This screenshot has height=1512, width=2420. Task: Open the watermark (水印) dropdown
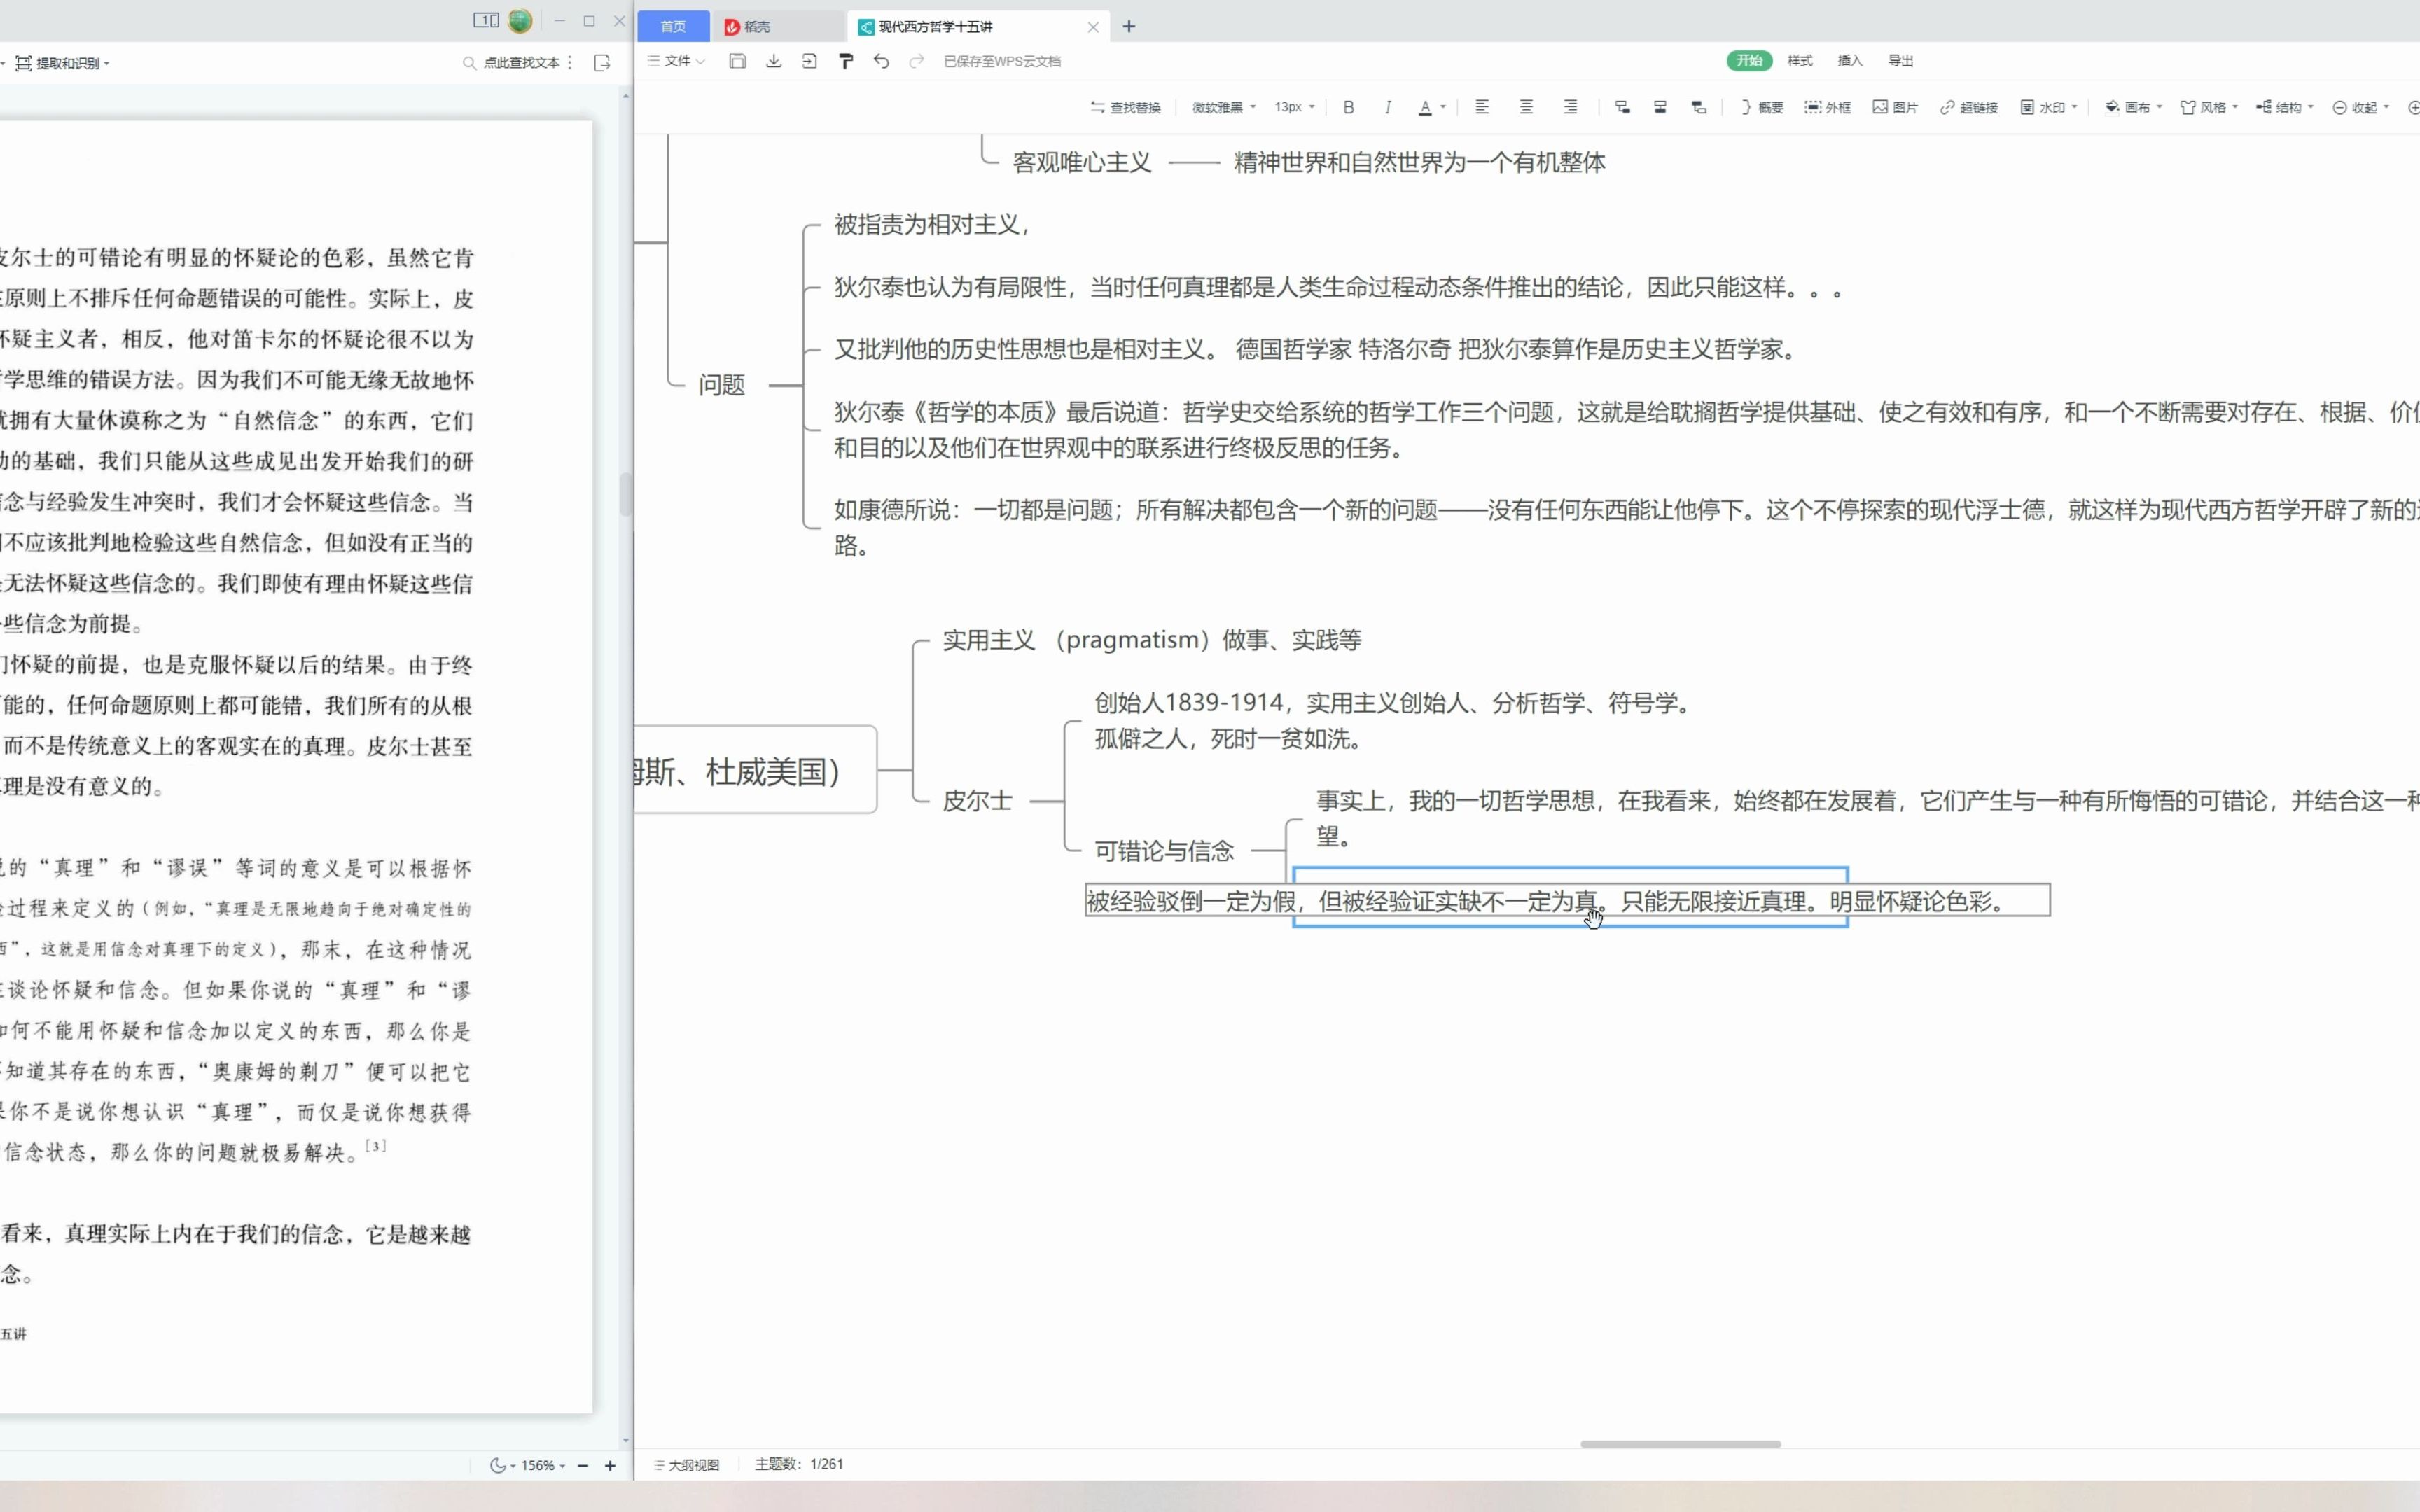[x=2049, y=107]
